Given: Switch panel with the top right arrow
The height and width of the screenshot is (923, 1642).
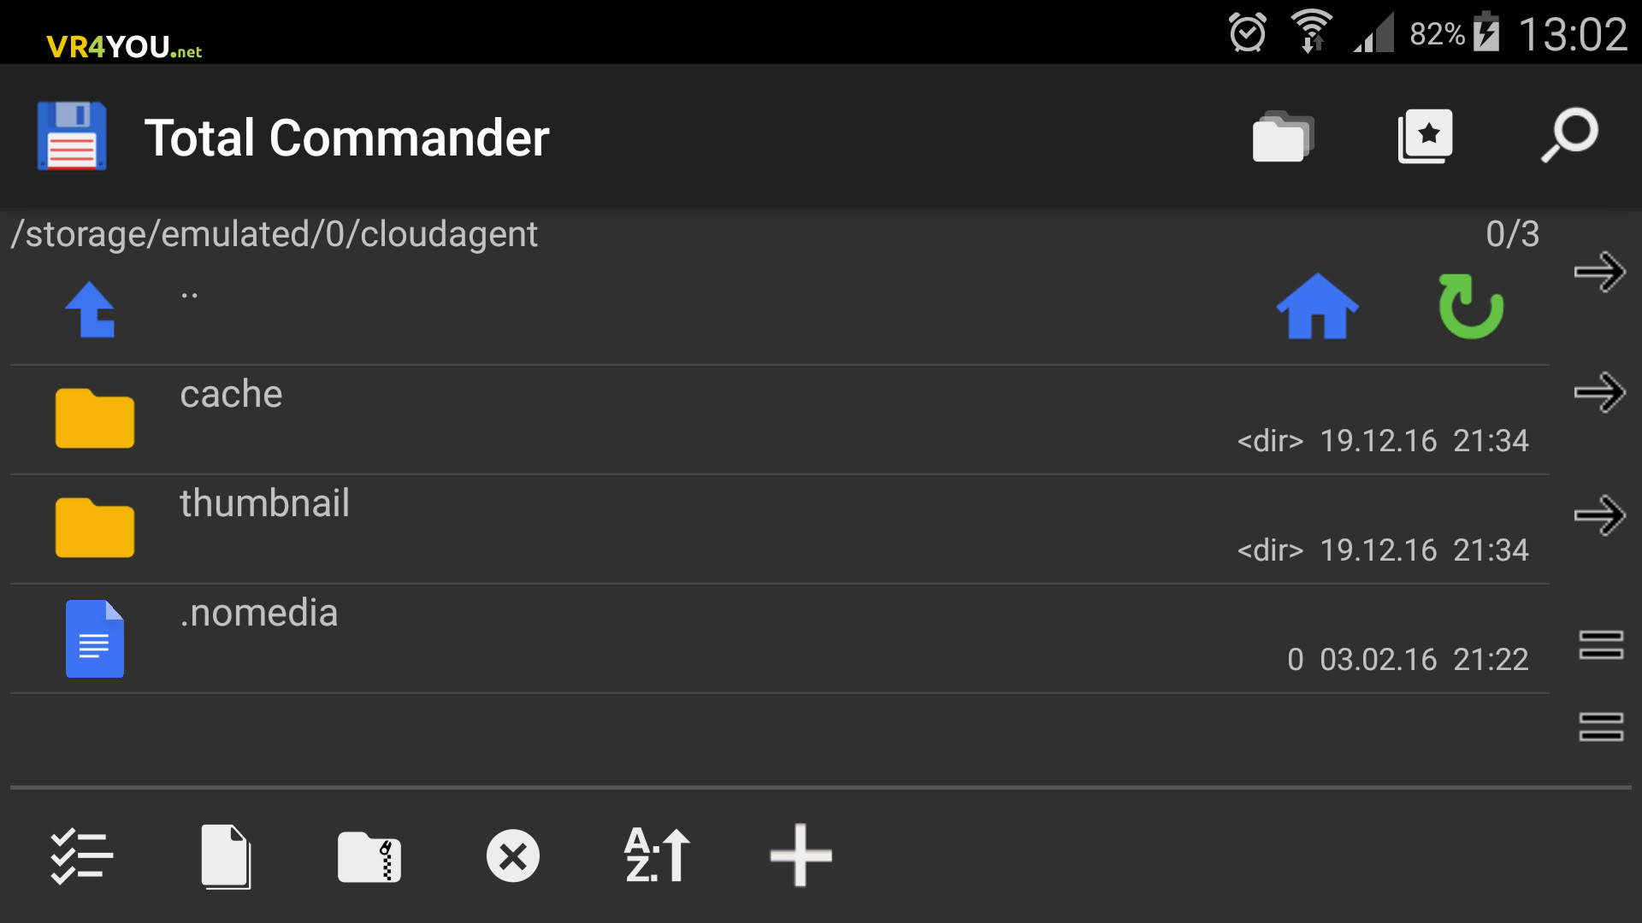Looking at the screenshot, I should point(1599,273).
